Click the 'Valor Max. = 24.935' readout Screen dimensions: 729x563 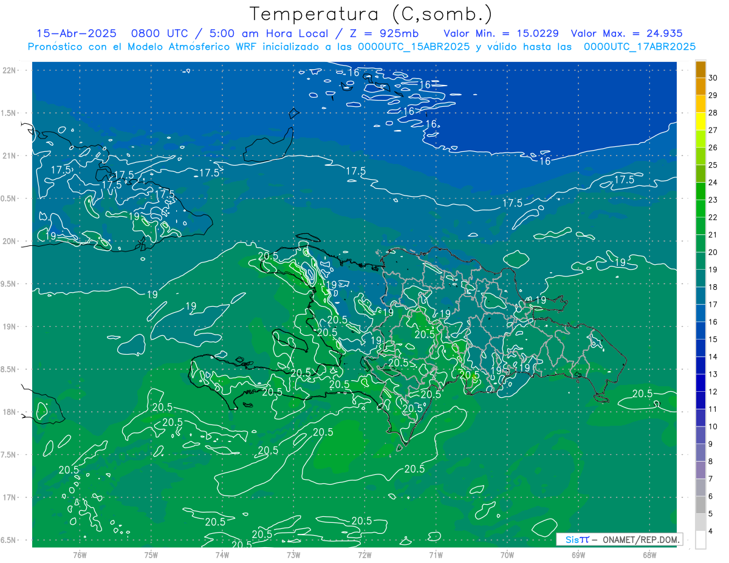[627, 33]
